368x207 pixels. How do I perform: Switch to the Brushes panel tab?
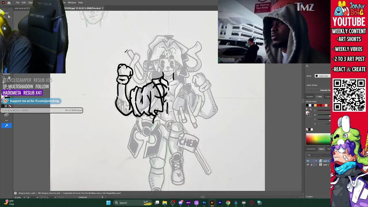pos(310,97)
